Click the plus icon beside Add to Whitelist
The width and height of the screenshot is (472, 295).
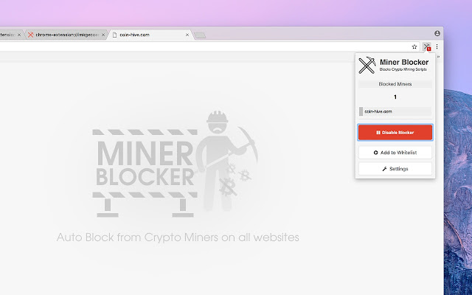[375, 153]
